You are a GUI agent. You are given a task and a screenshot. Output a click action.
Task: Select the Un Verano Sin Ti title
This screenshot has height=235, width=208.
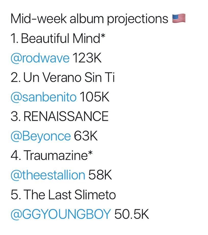tap(69, 77)
